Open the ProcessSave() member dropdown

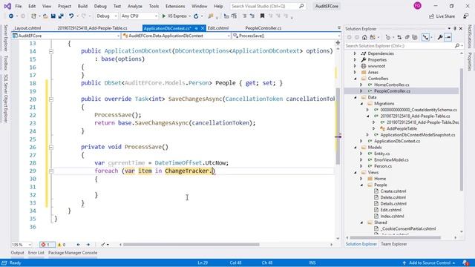(x=286, y=36)
